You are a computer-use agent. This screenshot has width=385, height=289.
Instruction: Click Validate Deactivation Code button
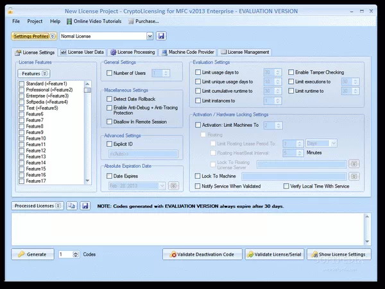[x=202, y=254]
